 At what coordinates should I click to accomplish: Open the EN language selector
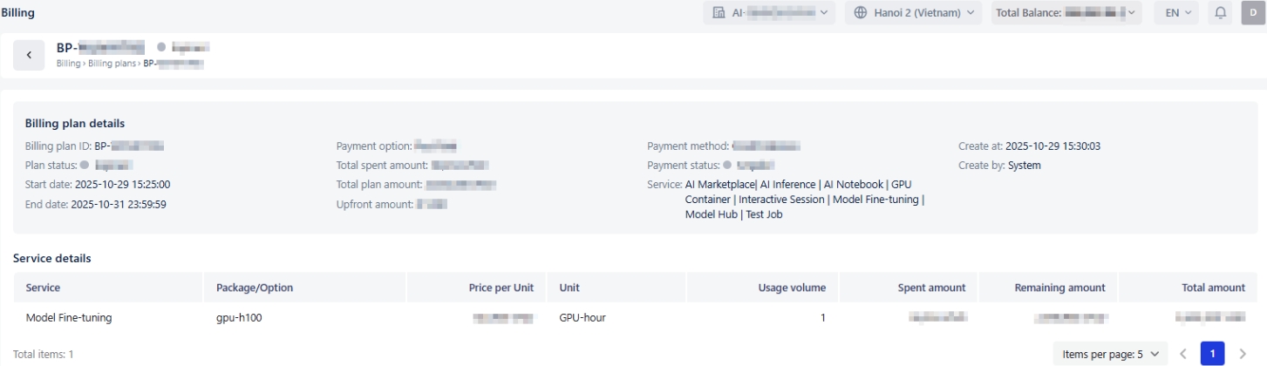coord(1176,13)
